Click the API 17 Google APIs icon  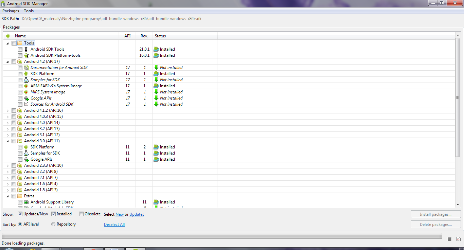coord(26,98)
